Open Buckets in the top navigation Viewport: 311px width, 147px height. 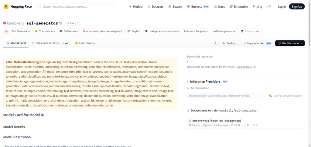pyautogui.click(x=198, y=7)
